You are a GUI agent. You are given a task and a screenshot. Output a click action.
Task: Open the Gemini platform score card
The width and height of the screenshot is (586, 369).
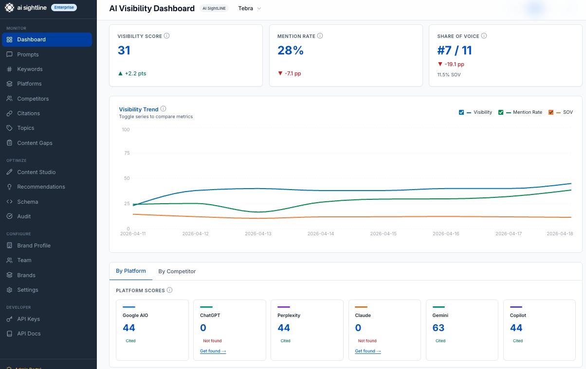click(462, 330)
